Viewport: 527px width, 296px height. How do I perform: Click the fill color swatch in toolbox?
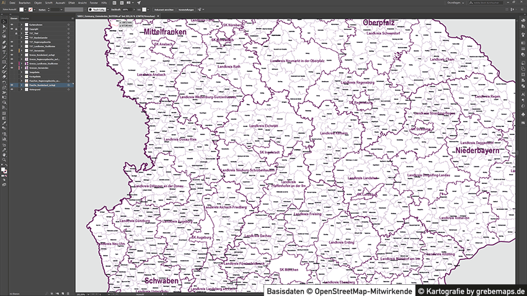tap(3, 168)
